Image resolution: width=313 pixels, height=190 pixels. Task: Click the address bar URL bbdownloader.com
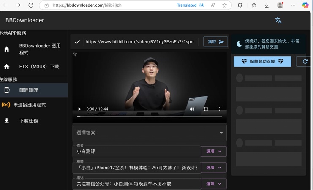[87, 5]
